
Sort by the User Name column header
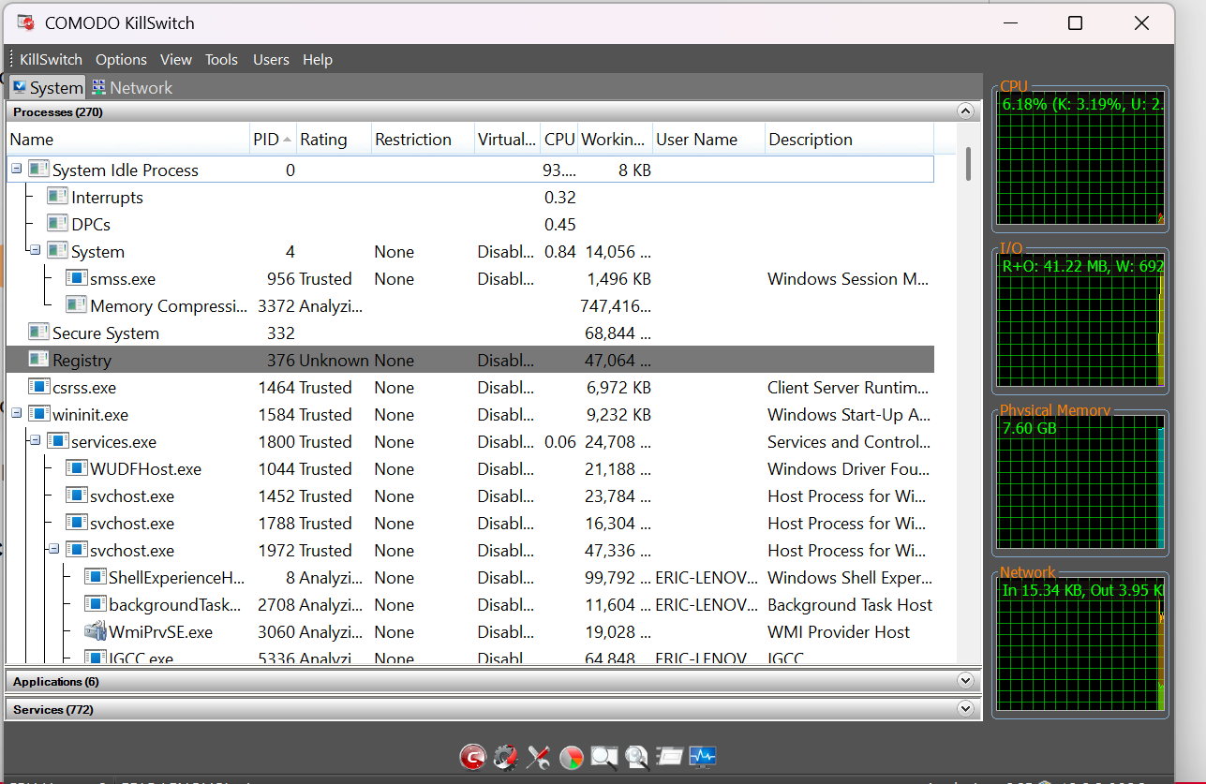pos(709,140)
